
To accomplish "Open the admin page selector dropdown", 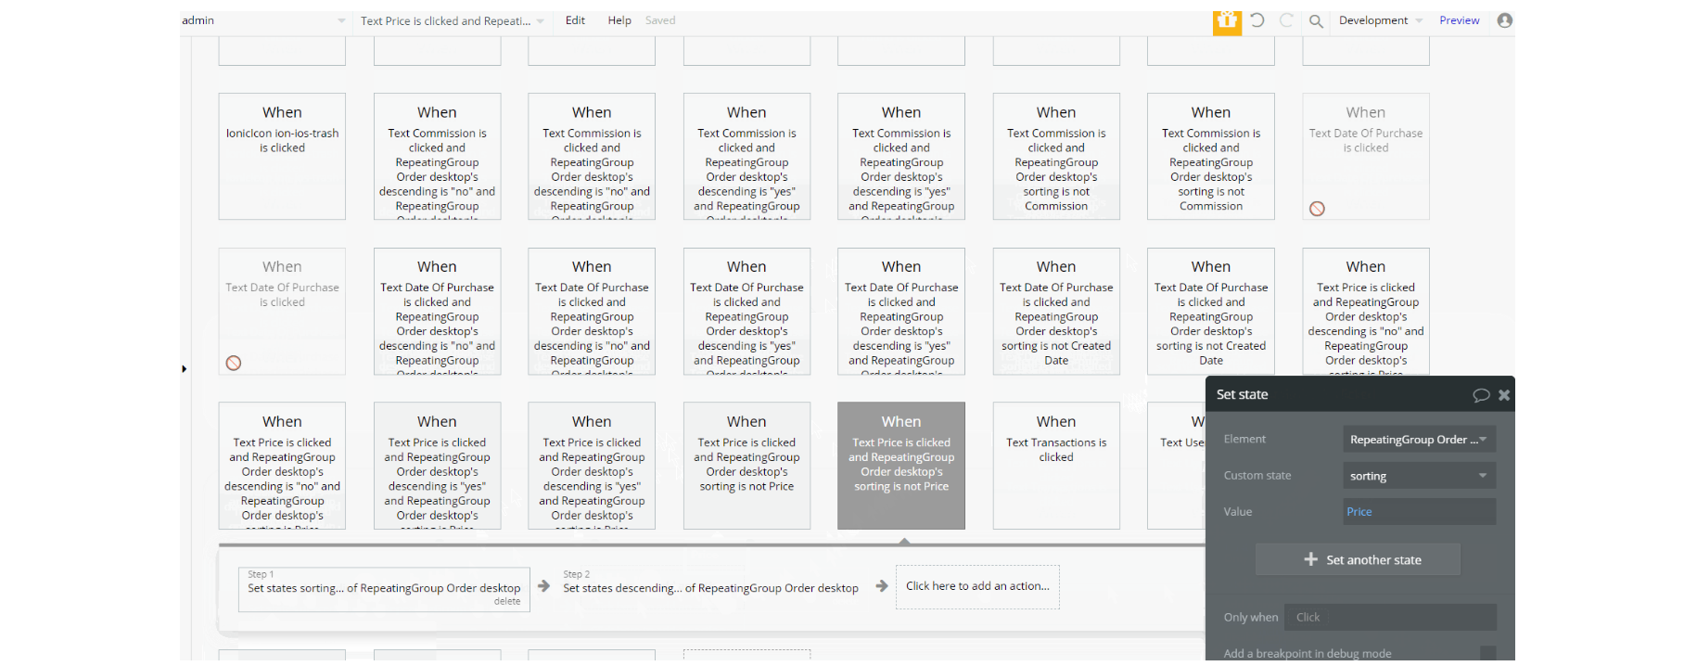I will (263, 20).
